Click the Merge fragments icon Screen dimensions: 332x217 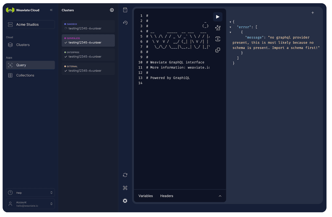(218, 39)
